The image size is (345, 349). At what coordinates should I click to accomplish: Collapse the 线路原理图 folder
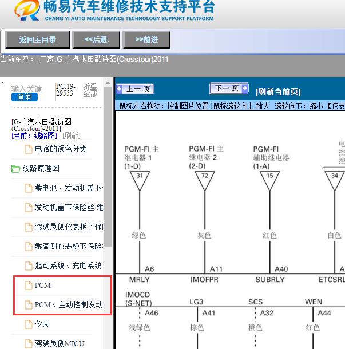[41, 168]
